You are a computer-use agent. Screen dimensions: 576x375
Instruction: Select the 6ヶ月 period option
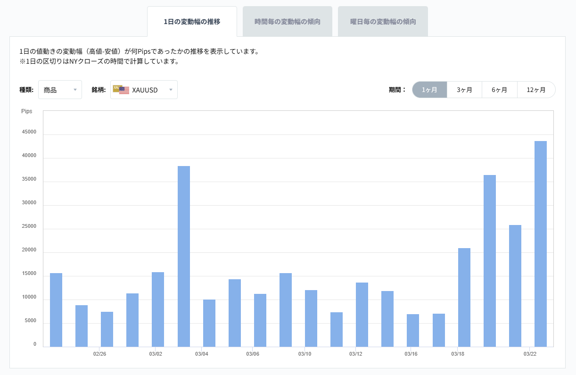pos(500,90)
